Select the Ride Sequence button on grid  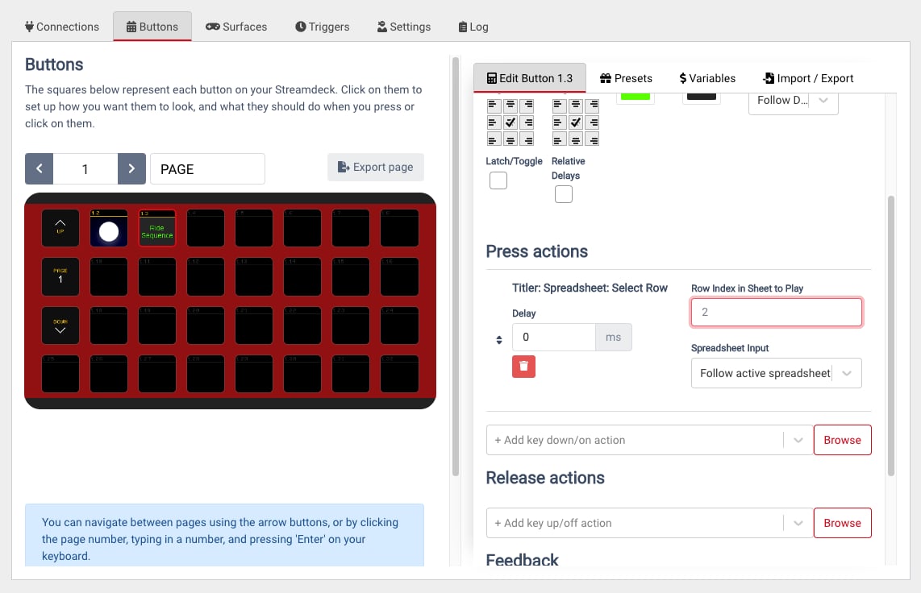pyautogui.click(x=156, y=227)
